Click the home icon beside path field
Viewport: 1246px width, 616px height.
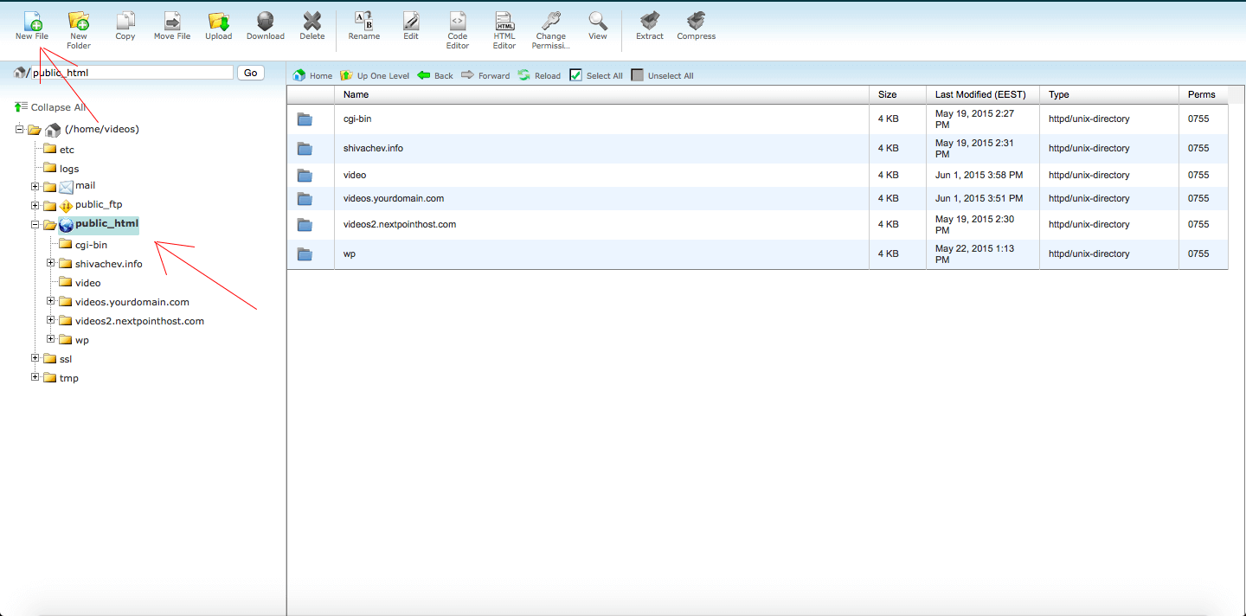coord(20,73)
